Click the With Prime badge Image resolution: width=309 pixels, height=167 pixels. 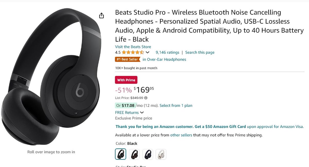tap(126, 80)
